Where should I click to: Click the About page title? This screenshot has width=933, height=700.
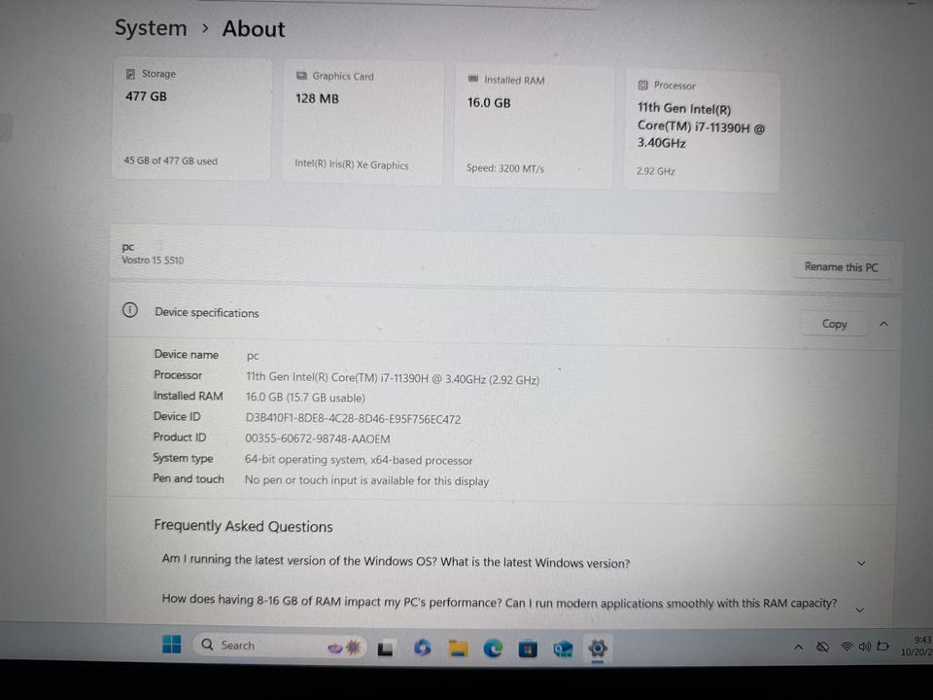[254, 29]
